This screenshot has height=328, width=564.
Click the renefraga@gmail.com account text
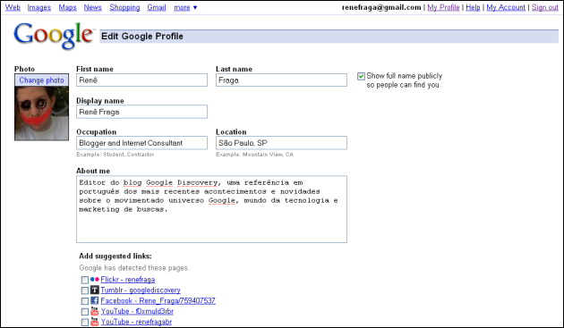tap(381, 7)
